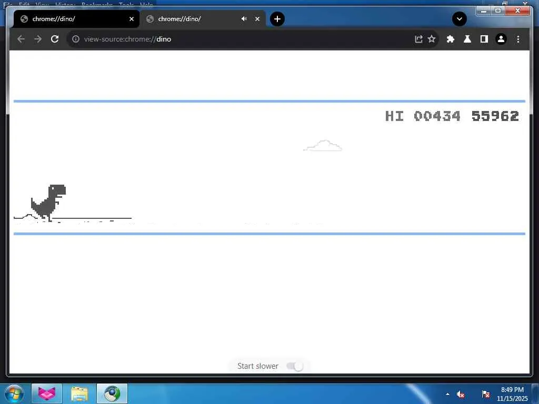Viewport: 539px width, 404px height.
Task: Open File Explorer from the taskbar
Action: point(79,393)
